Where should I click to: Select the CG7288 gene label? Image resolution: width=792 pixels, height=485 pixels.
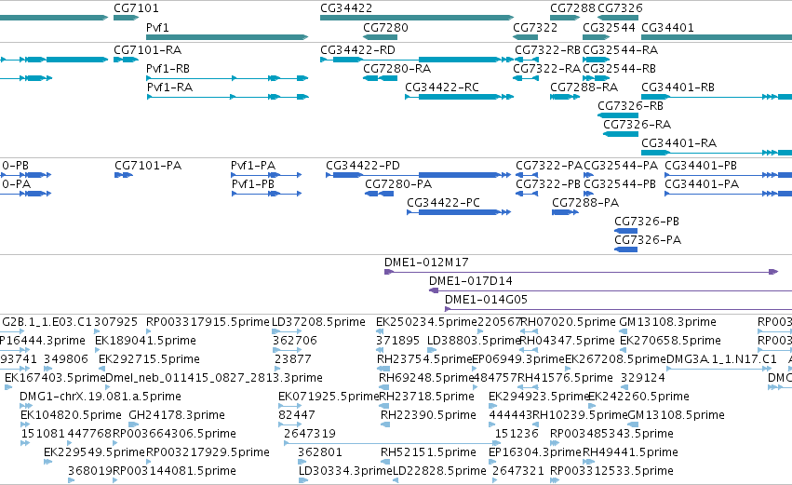pos(572,8)
